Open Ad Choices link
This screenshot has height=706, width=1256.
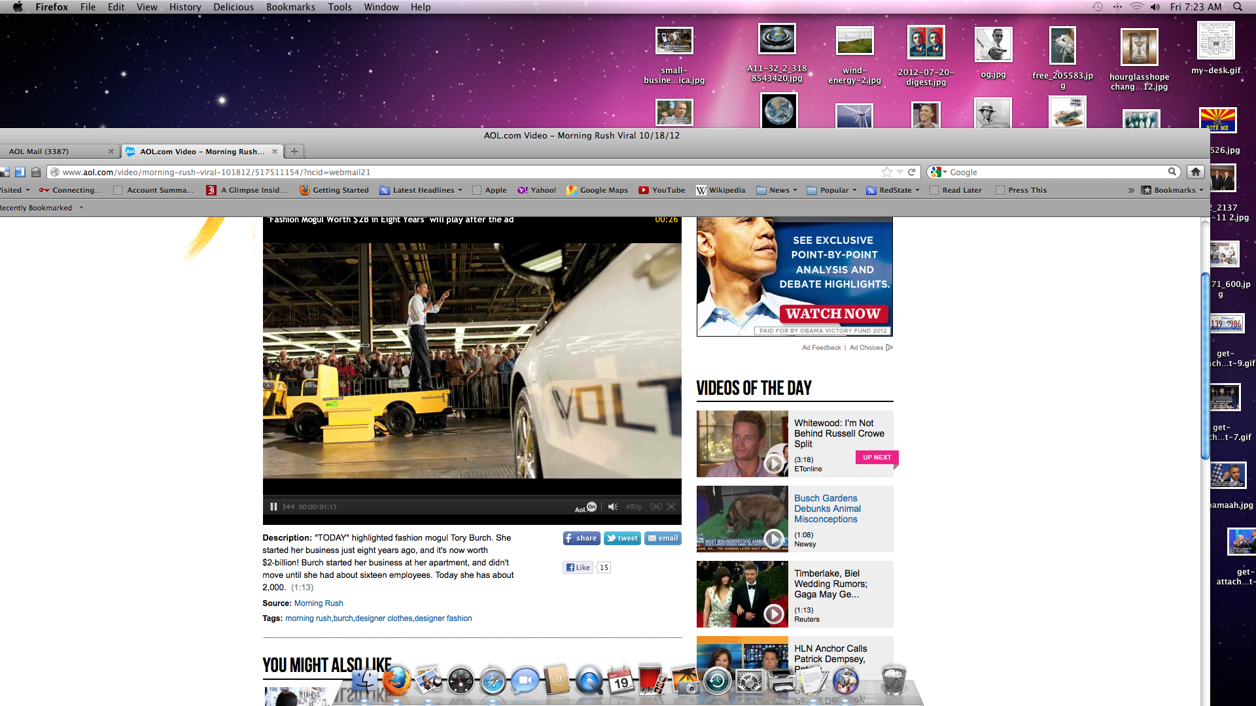click(871, 348)
